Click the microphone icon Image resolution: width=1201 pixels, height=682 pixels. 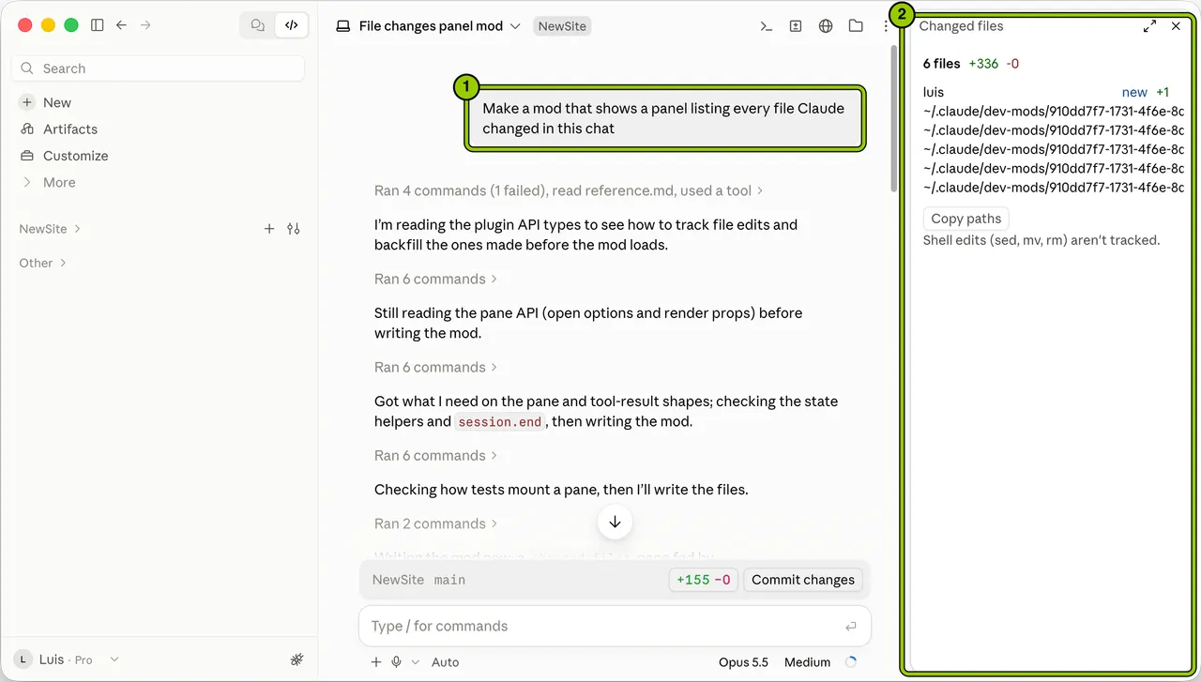(397, 662)
